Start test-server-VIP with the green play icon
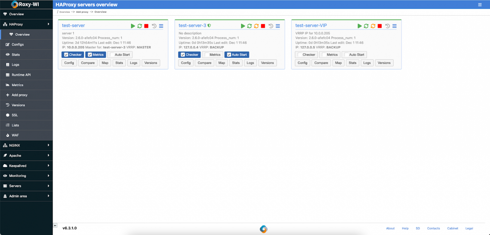Image resolution: width=490 pixels, height=235 pixels. (x=360, y=26)
